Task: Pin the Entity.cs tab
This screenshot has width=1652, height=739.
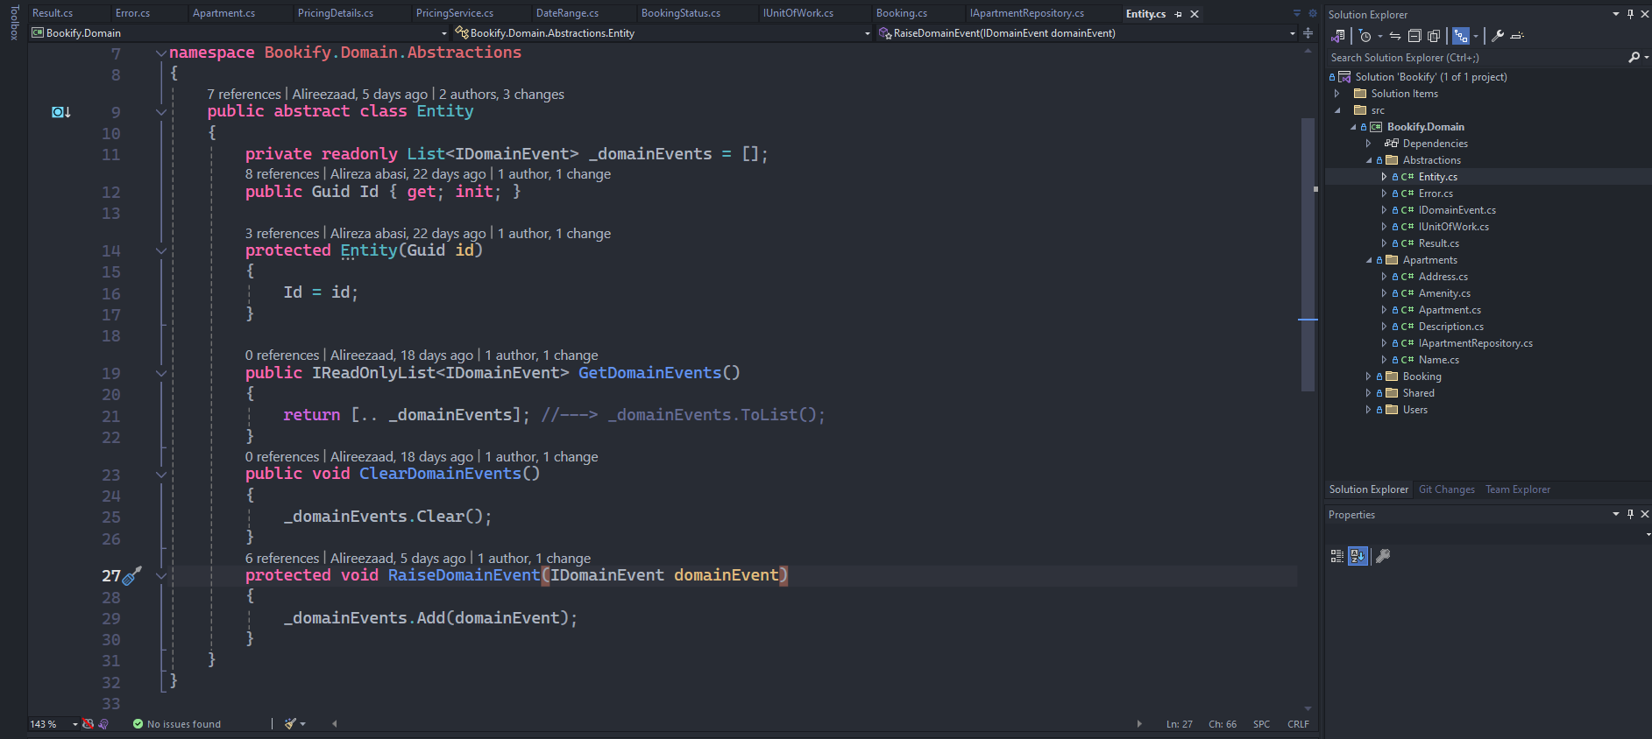Action: (1178, 14)
